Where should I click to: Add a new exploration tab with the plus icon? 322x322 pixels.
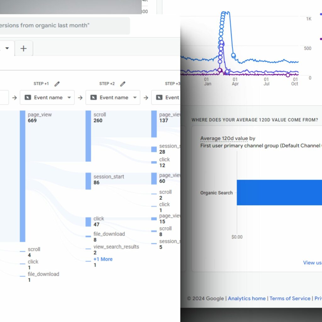(x=24, y=48)
